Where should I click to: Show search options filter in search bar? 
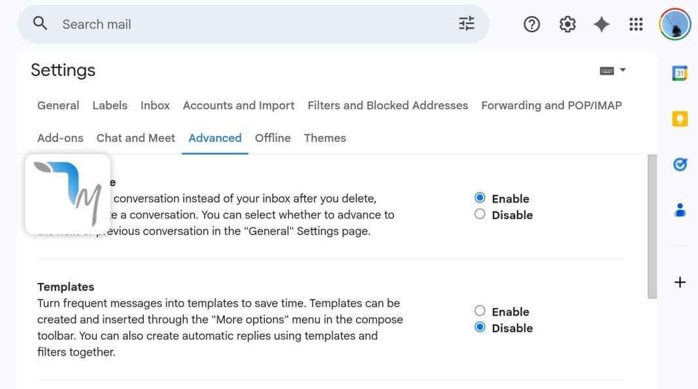467,24
